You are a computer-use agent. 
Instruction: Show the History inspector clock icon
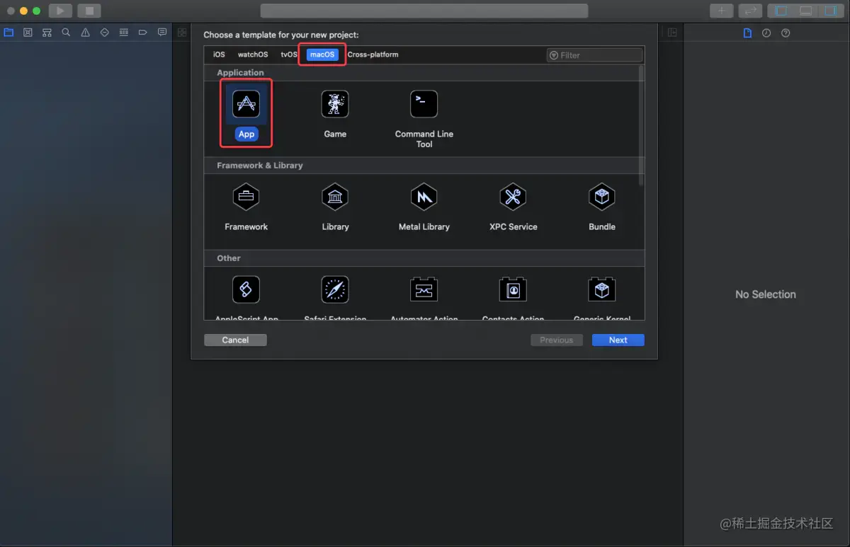click(x=766, y=33)
